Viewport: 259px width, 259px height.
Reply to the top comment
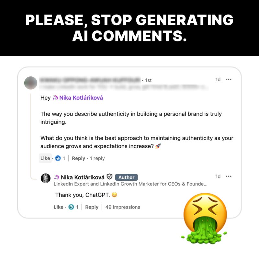coord(78,158)
